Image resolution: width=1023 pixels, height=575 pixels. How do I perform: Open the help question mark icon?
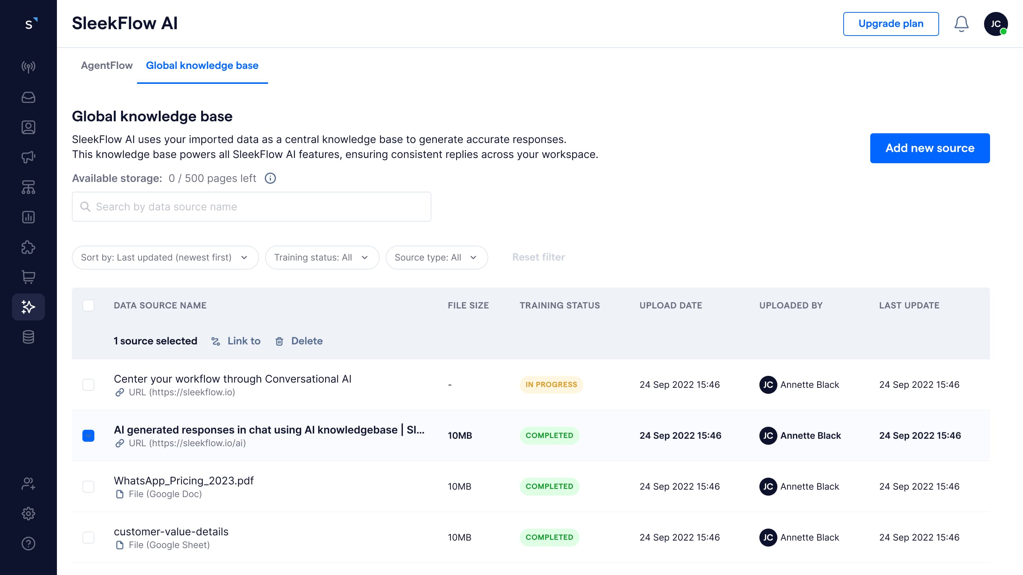coord(28,543)
